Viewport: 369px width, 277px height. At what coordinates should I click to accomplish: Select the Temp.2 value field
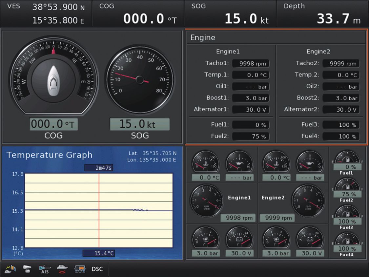341,75
